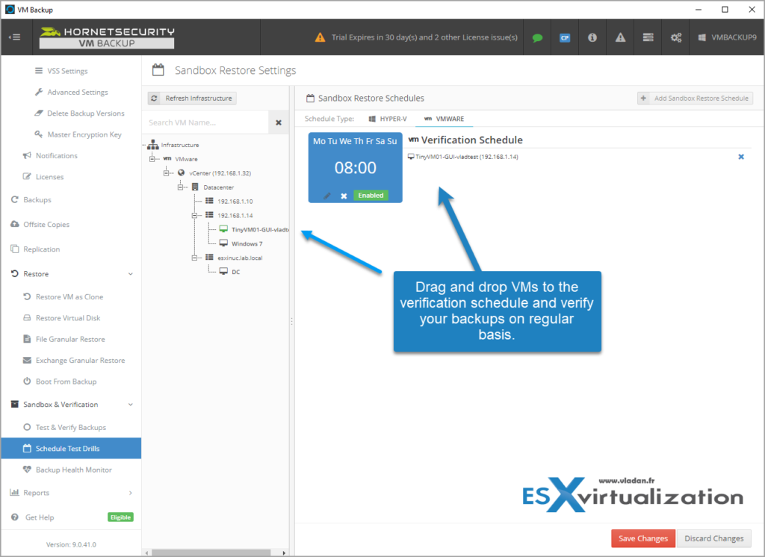Image resolution: width=765 pixels, height=557 pixels.
Task: Open the logs list icon in top bar
Action: [648, 37]
